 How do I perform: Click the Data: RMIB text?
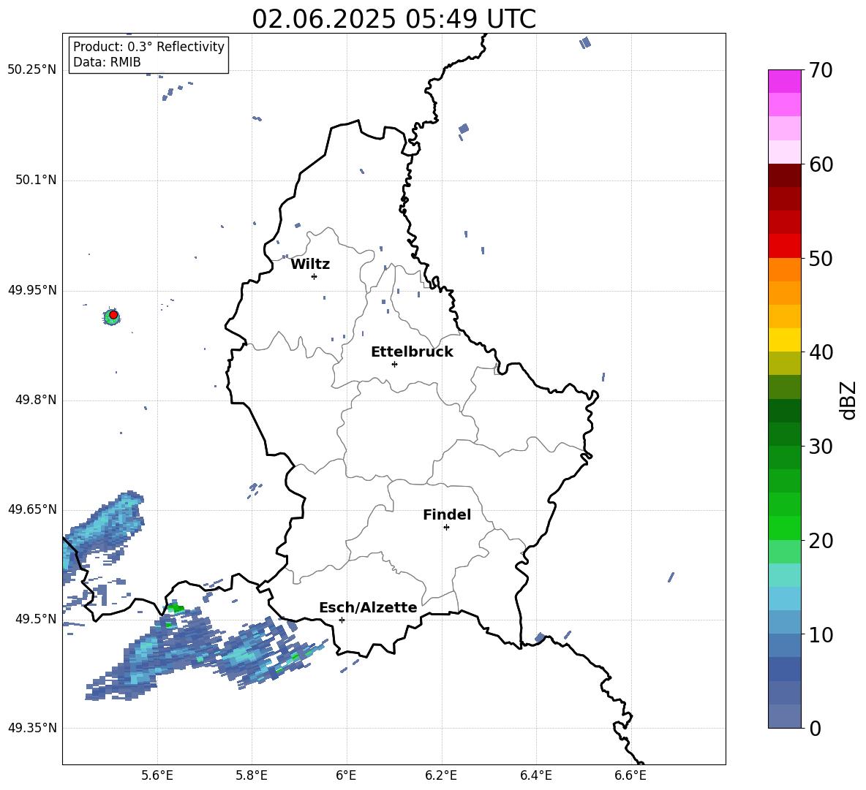(x=107, y=62)
